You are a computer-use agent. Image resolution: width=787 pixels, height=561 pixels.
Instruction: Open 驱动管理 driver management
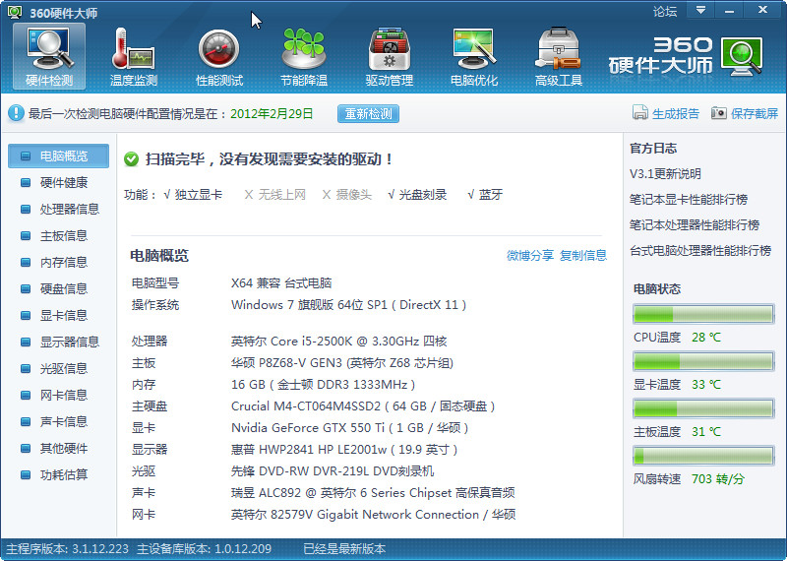pyautogui.click(x=389, y=56)
